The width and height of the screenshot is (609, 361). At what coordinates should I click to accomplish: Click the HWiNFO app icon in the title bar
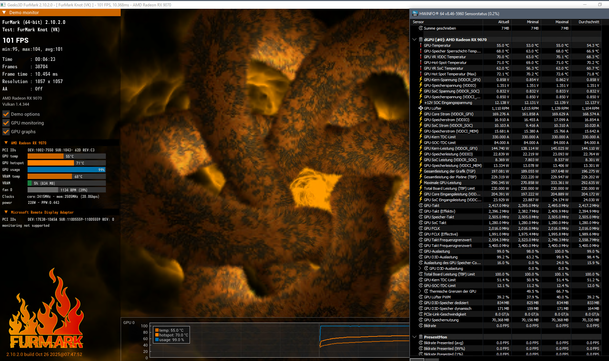415,13
